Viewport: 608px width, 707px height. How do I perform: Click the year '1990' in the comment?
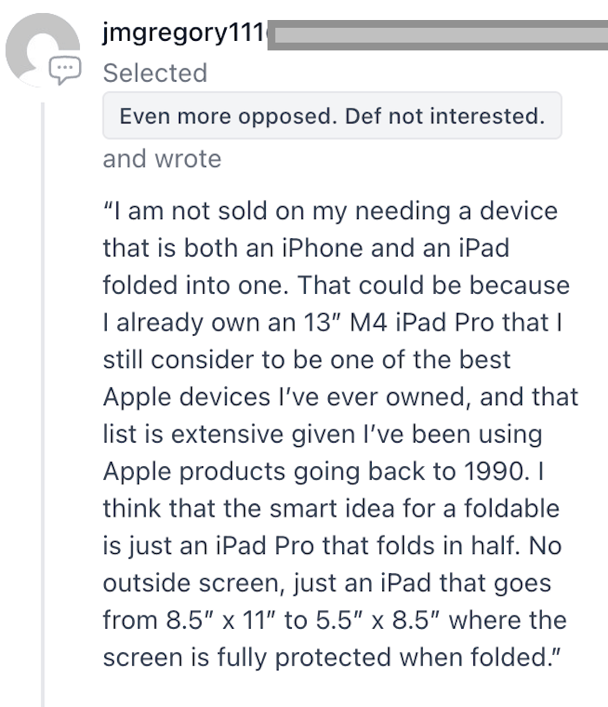[x=493, y=471]
